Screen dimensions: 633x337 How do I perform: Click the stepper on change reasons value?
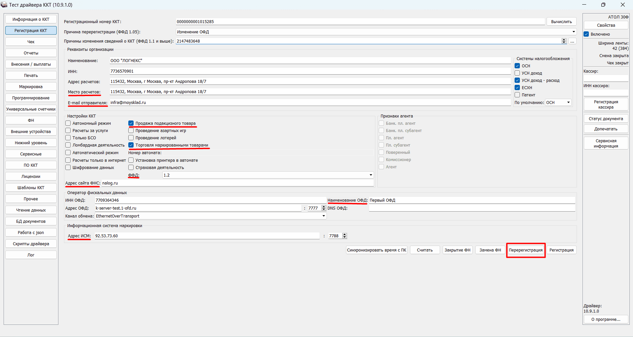tap(564, 41)
